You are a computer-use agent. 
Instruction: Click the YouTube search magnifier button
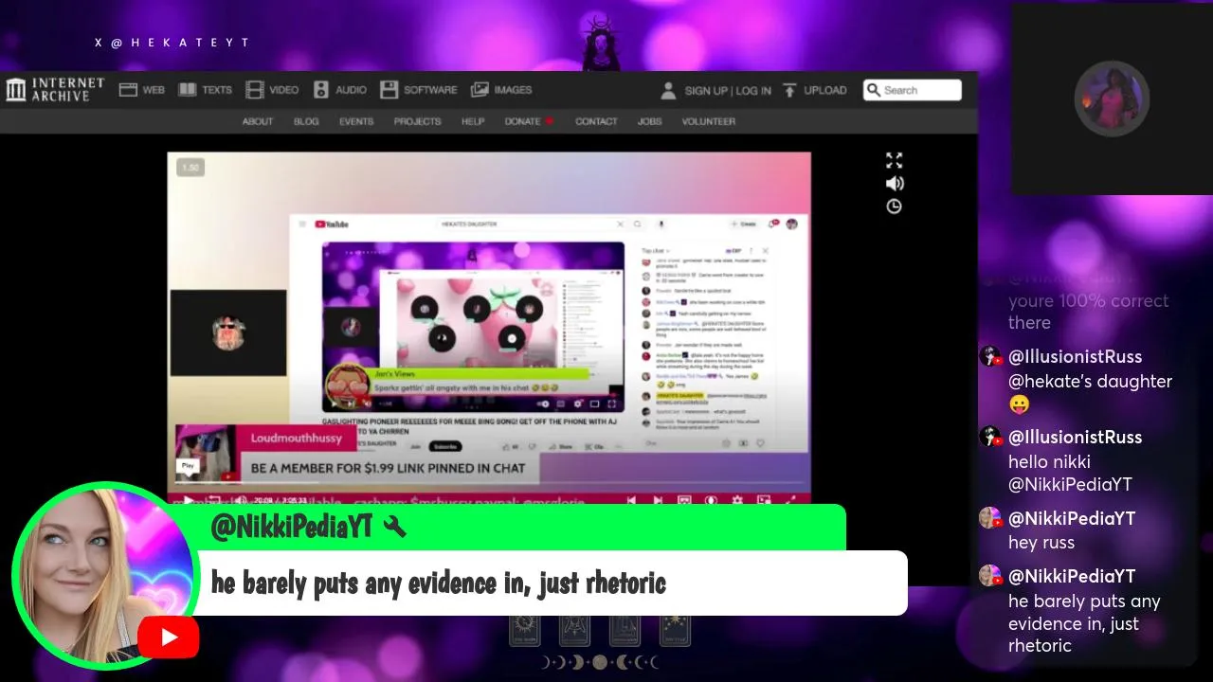638,224
